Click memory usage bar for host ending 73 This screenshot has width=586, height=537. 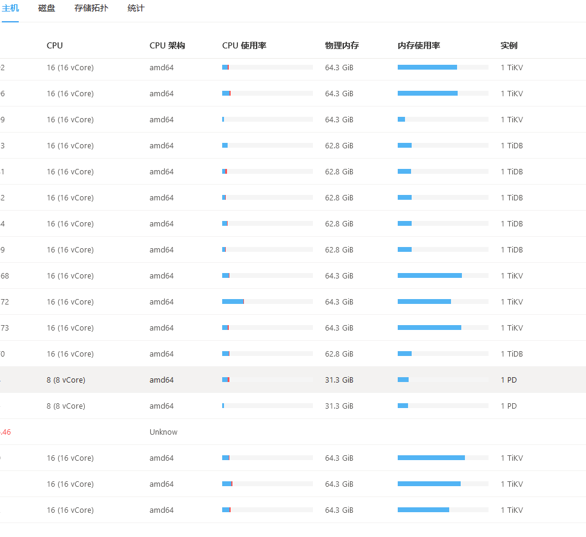[x=443, y=328]
